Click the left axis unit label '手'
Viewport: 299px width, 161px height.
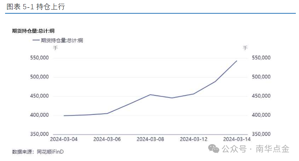[x=55, y=48]
